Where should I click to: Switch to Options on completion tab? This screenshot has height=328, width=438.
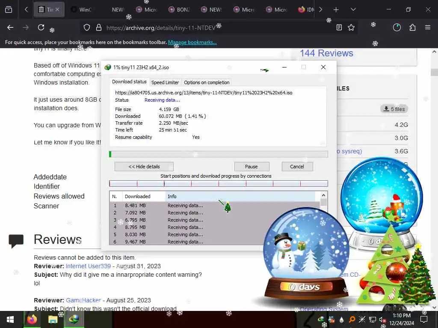pyautogui.click(x=207, y=82)
